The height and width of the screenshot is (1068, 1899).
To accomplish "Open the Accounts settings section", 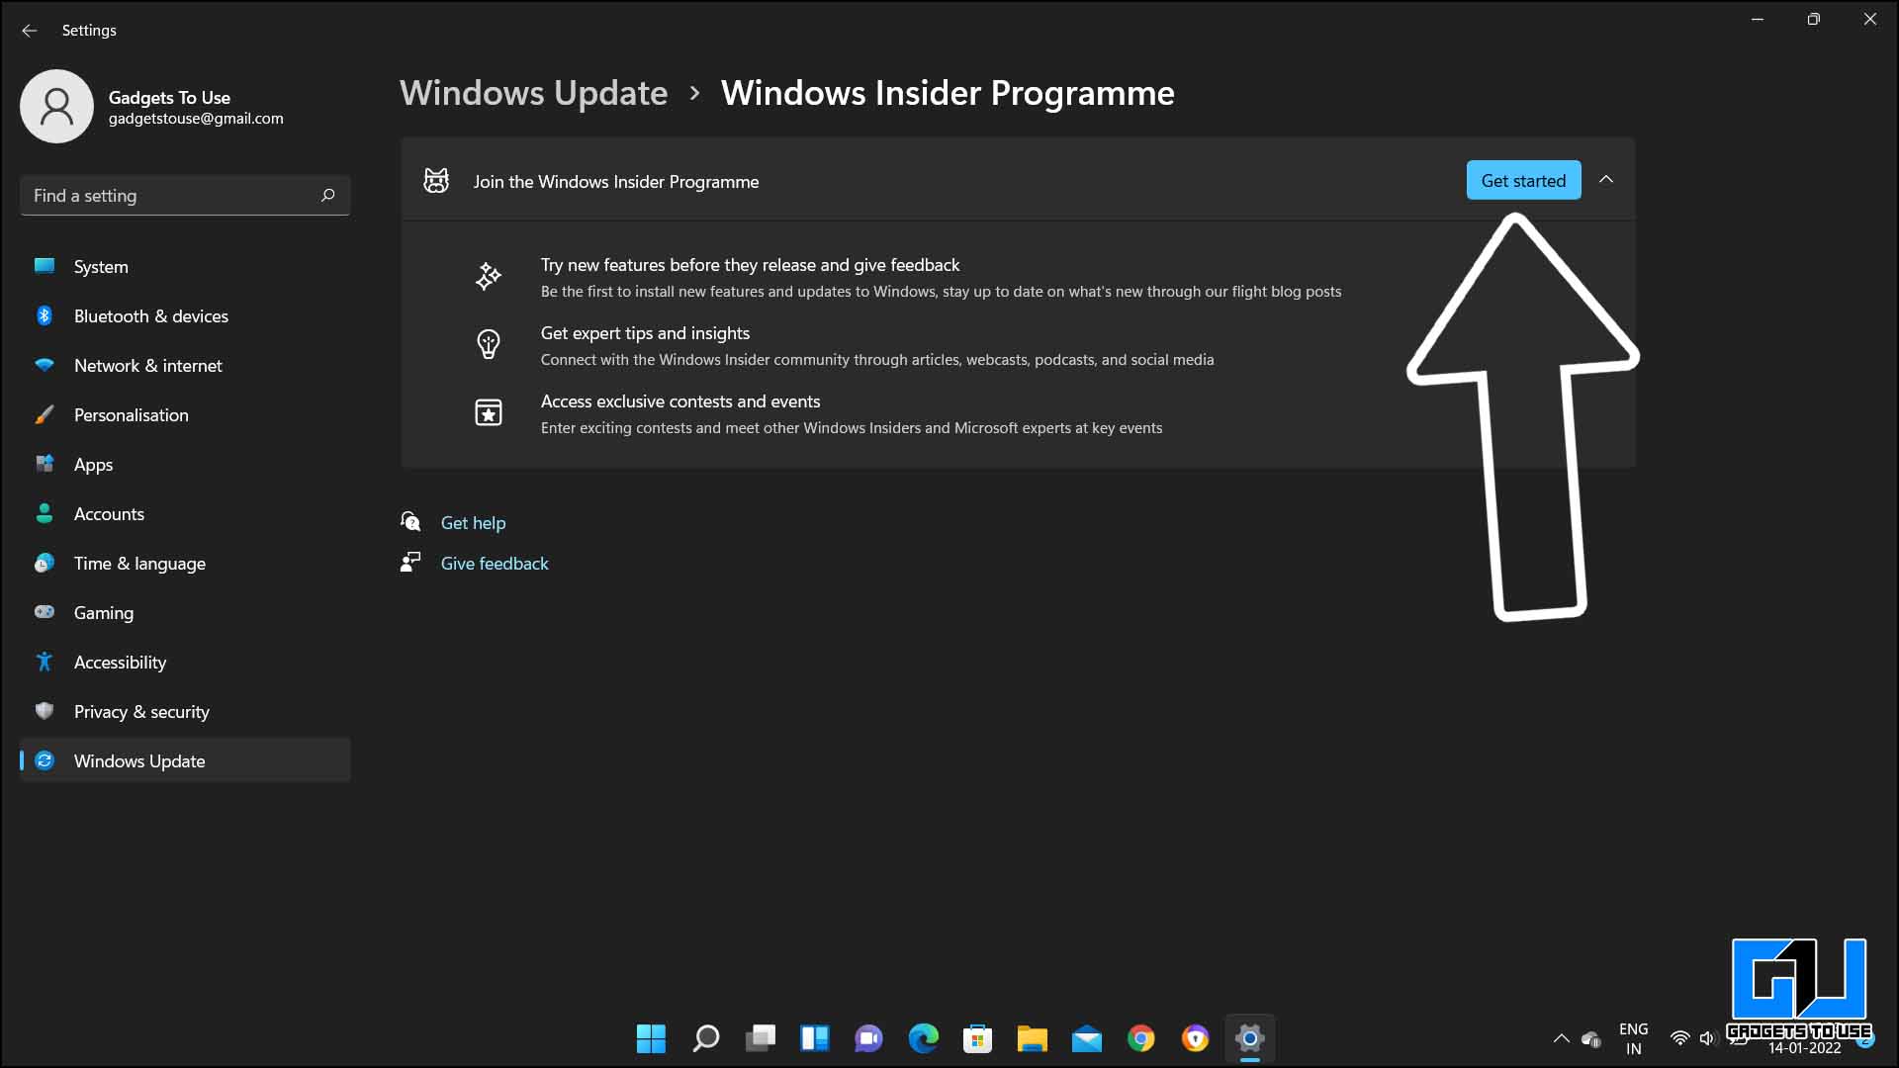I will [109, 513].
